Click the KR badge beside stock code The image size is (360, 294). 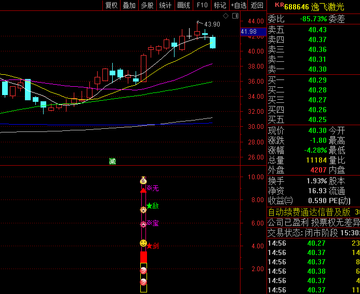(279, 5)
